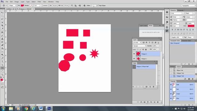Delete history state trash icon

[193, 79]
